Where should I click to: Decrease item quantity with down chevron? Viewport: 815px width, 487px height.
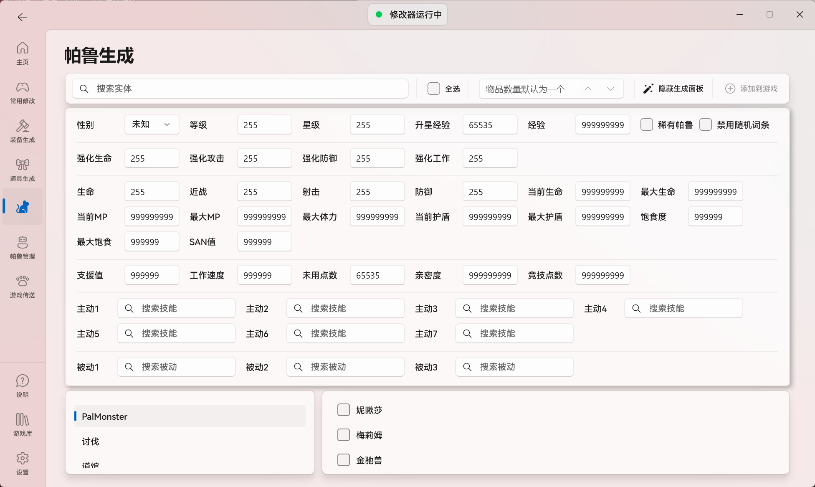[610, 89]
